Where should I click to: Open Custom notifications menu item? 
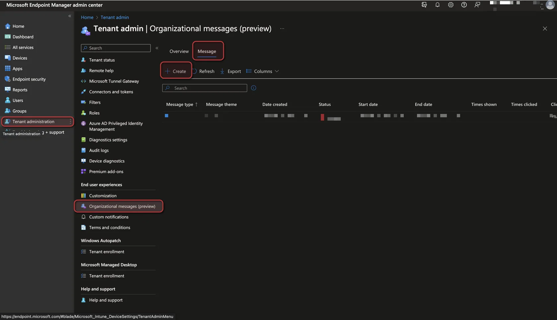click(x=109, y=217)
